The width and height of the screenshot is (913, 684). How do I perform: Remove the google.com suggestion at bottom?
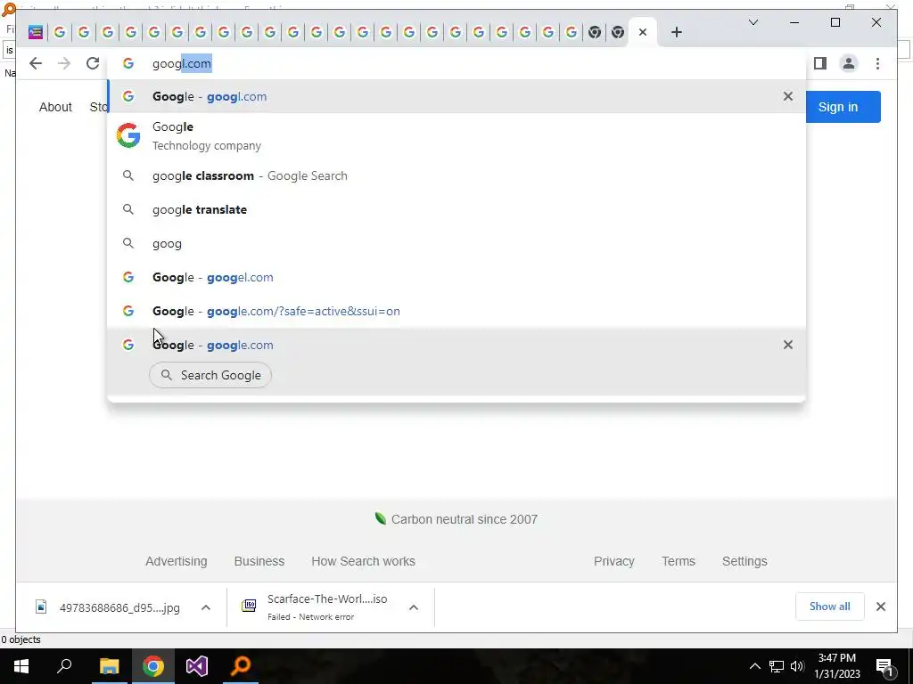(788, 345)
